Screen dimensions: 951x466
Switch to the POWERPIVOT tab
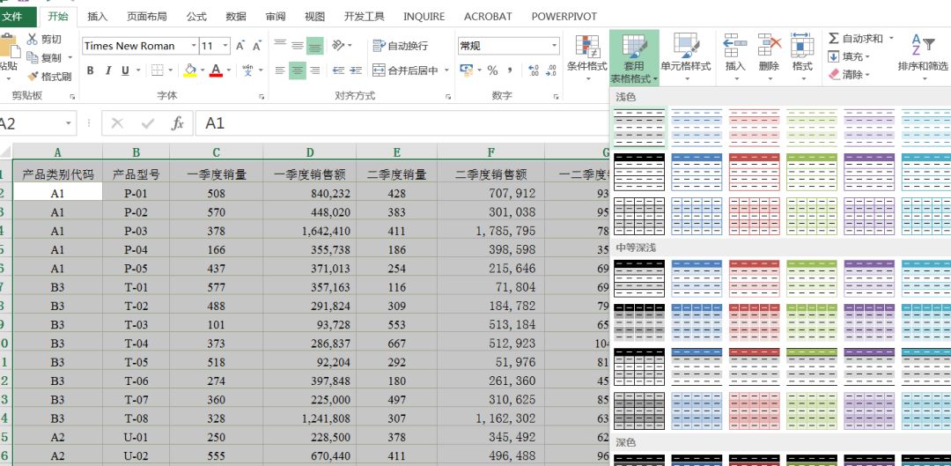pos(564,17)
